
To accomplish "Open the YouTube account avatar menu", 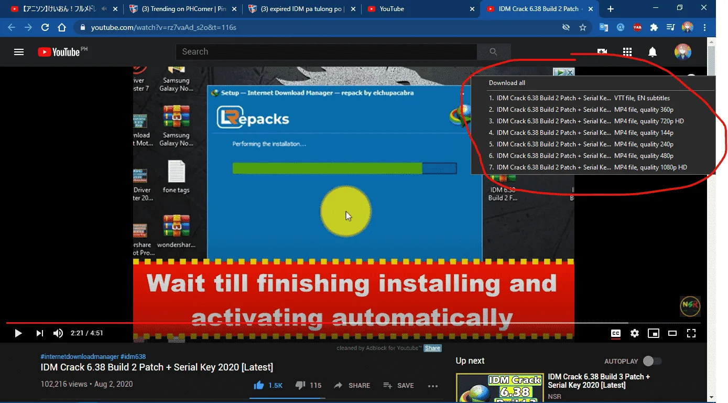I will [682, 52].
